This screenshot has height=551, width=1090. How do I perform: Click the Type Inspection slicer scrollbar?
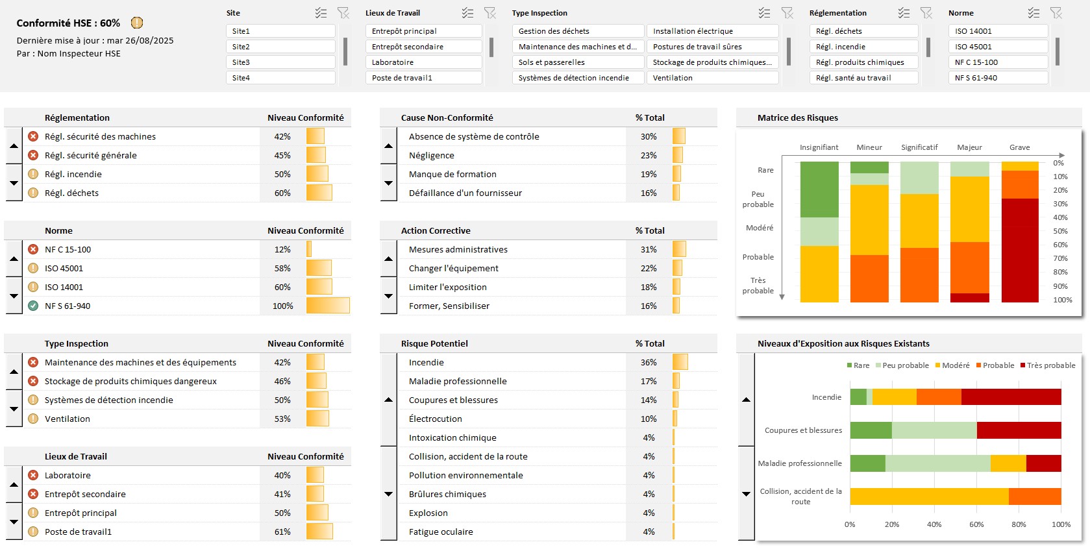[789, 51]
